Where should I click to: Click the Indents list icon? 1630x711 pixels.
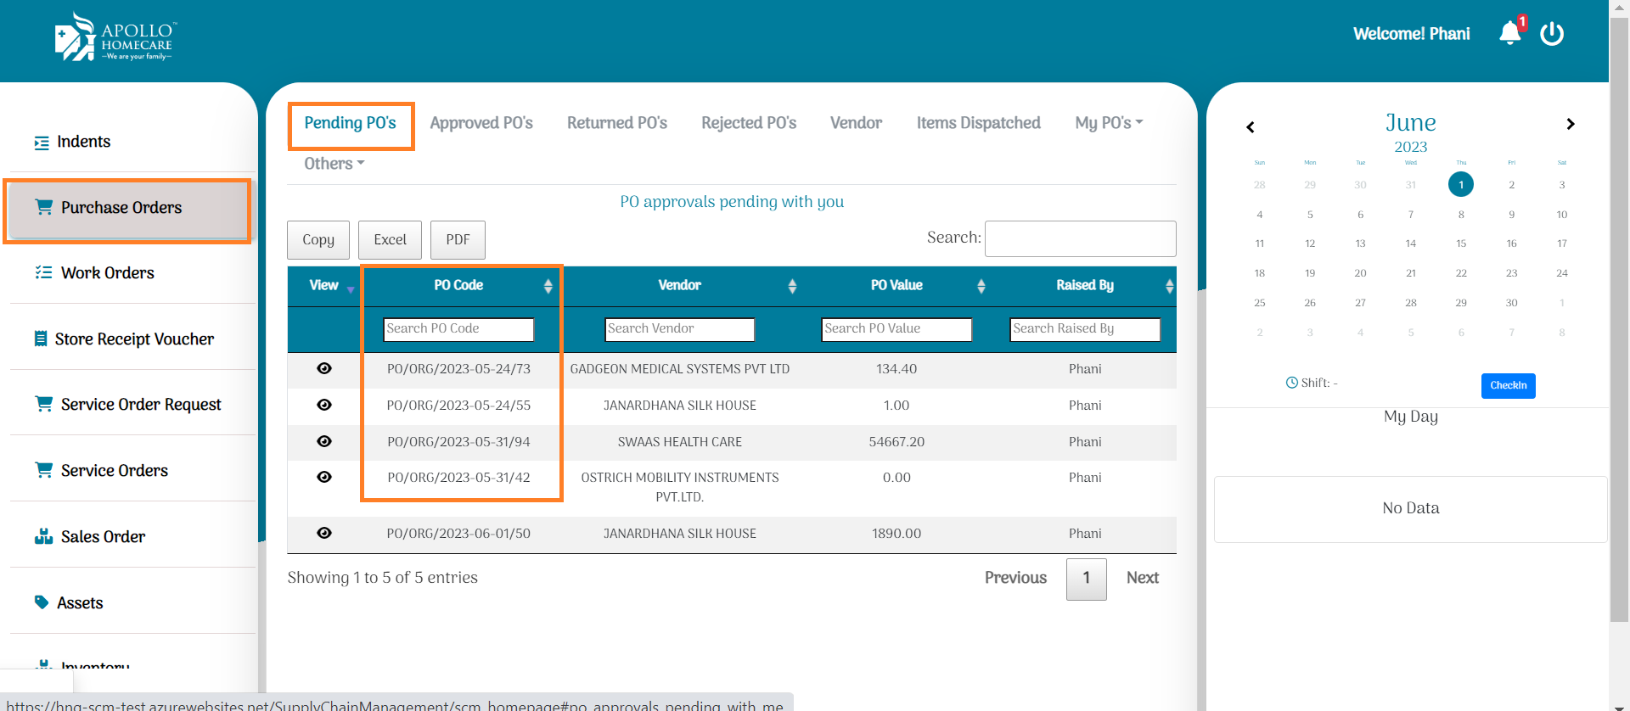42,143
